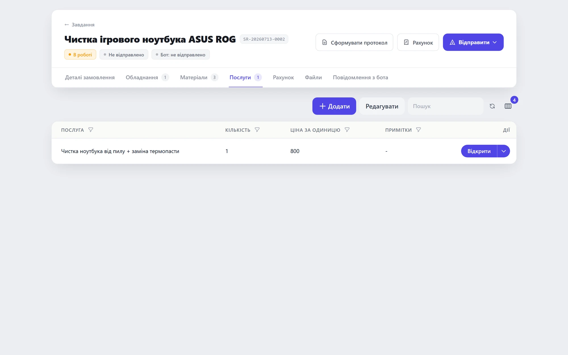Open the Файли tab
The height and width of the screenshot is (355, 568).
(x=313, y=78)
